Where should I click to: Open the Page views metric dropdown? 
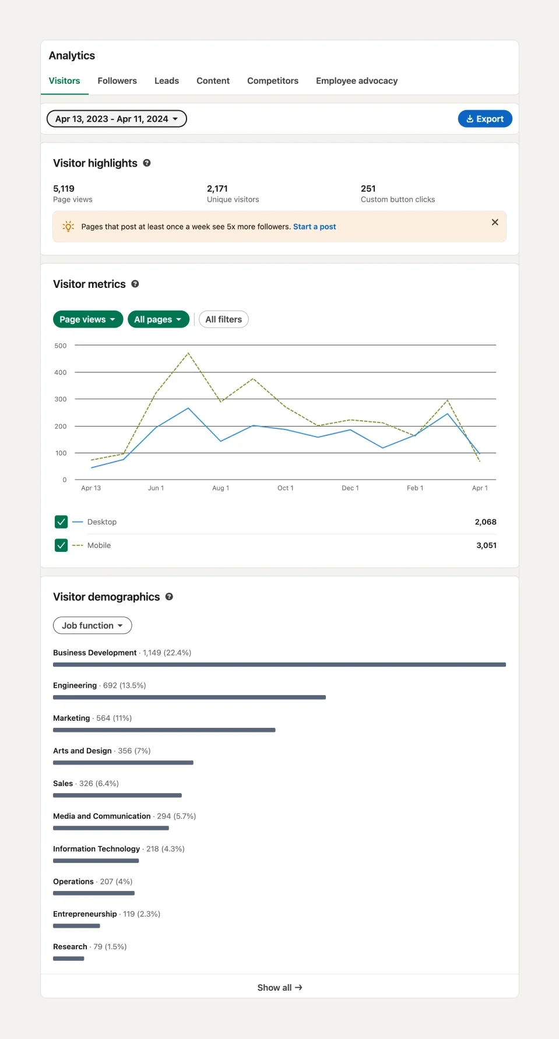click(x=88, y=319)
